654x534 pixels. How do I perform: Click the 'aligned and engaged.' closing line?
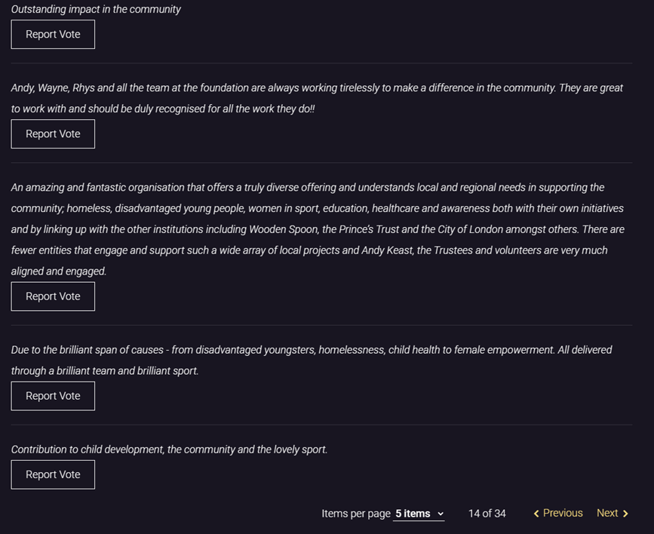59,272
